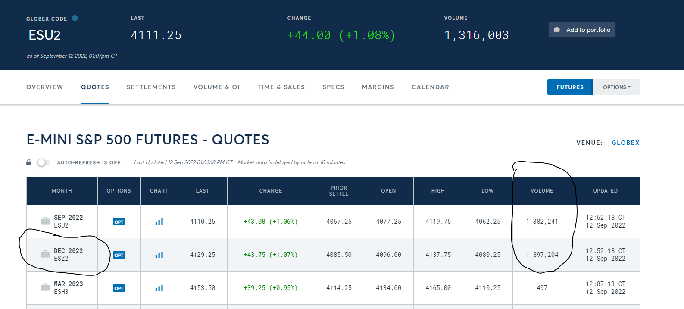
Task: Click the briefcase icon in Add to portfolio
Action: point(557,30)
